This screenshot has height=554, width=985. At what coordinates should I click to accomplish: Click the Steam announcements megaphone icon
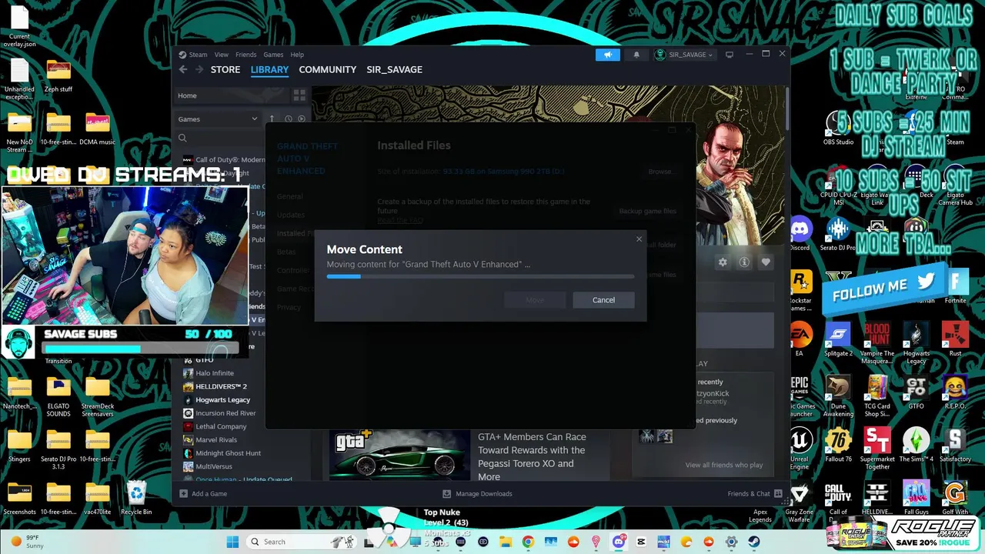coord(607,55)
